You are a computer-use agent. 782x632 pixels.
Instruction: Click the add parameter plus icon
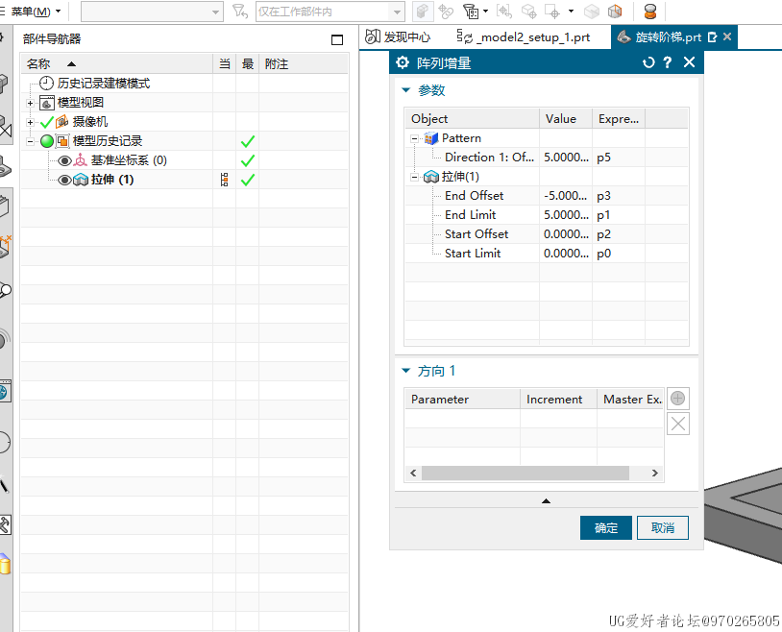pos(678,399)
